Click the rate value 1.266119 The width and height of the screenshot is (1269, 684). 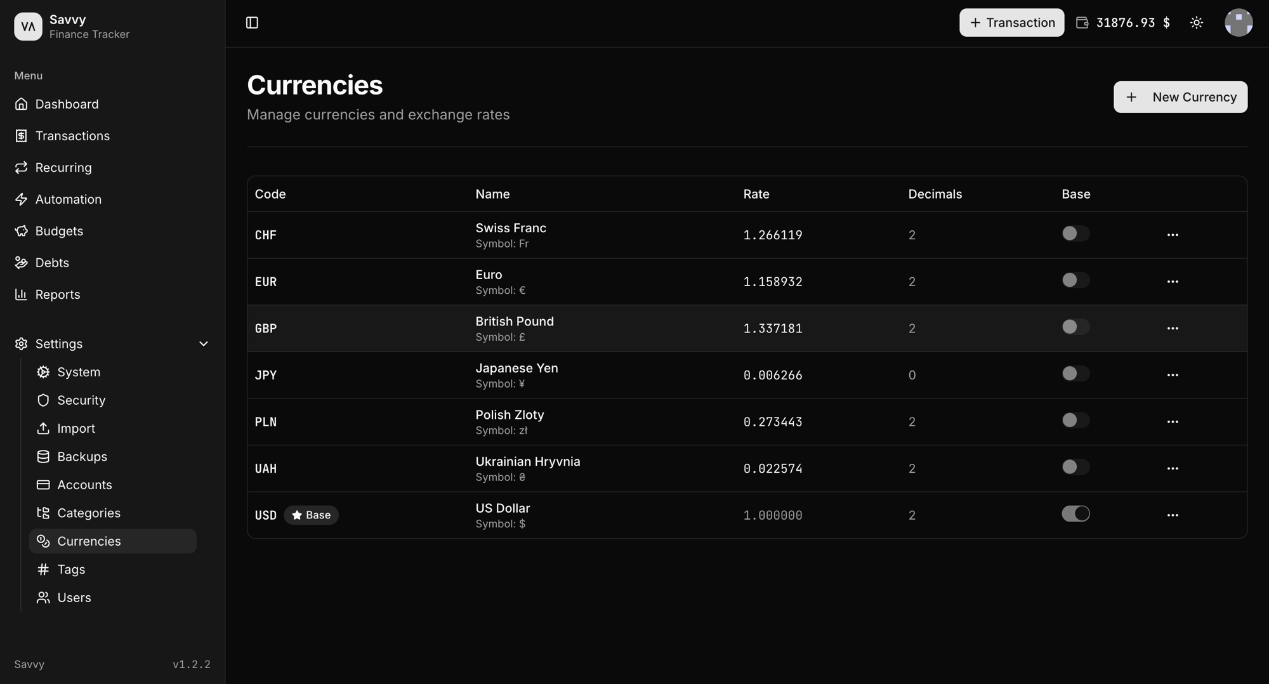tap(773, 235)
